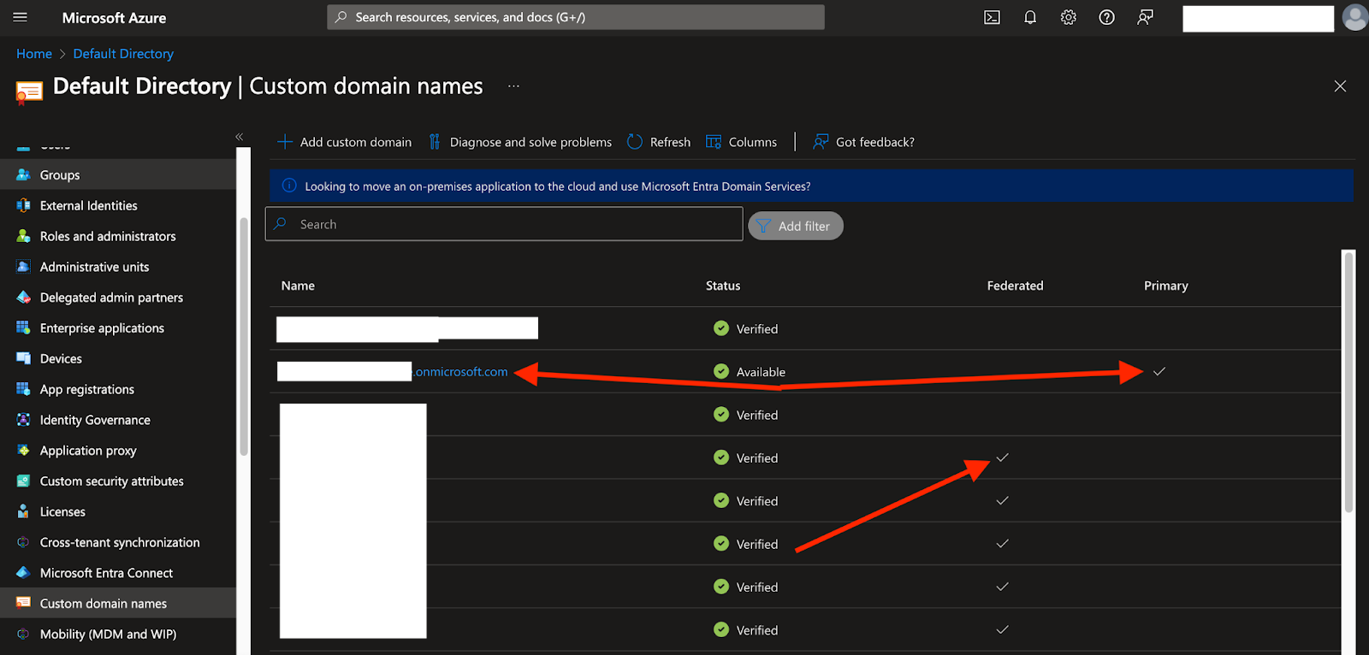
Task: Click the Entra Domain Services info banner
Action: point(811,186)
